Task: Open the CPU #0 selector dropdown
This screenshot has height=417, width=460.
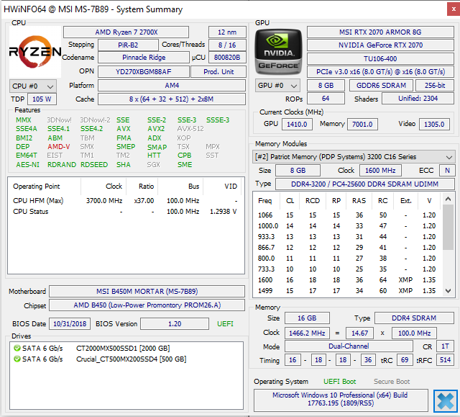Action: (x=33, y=86)
